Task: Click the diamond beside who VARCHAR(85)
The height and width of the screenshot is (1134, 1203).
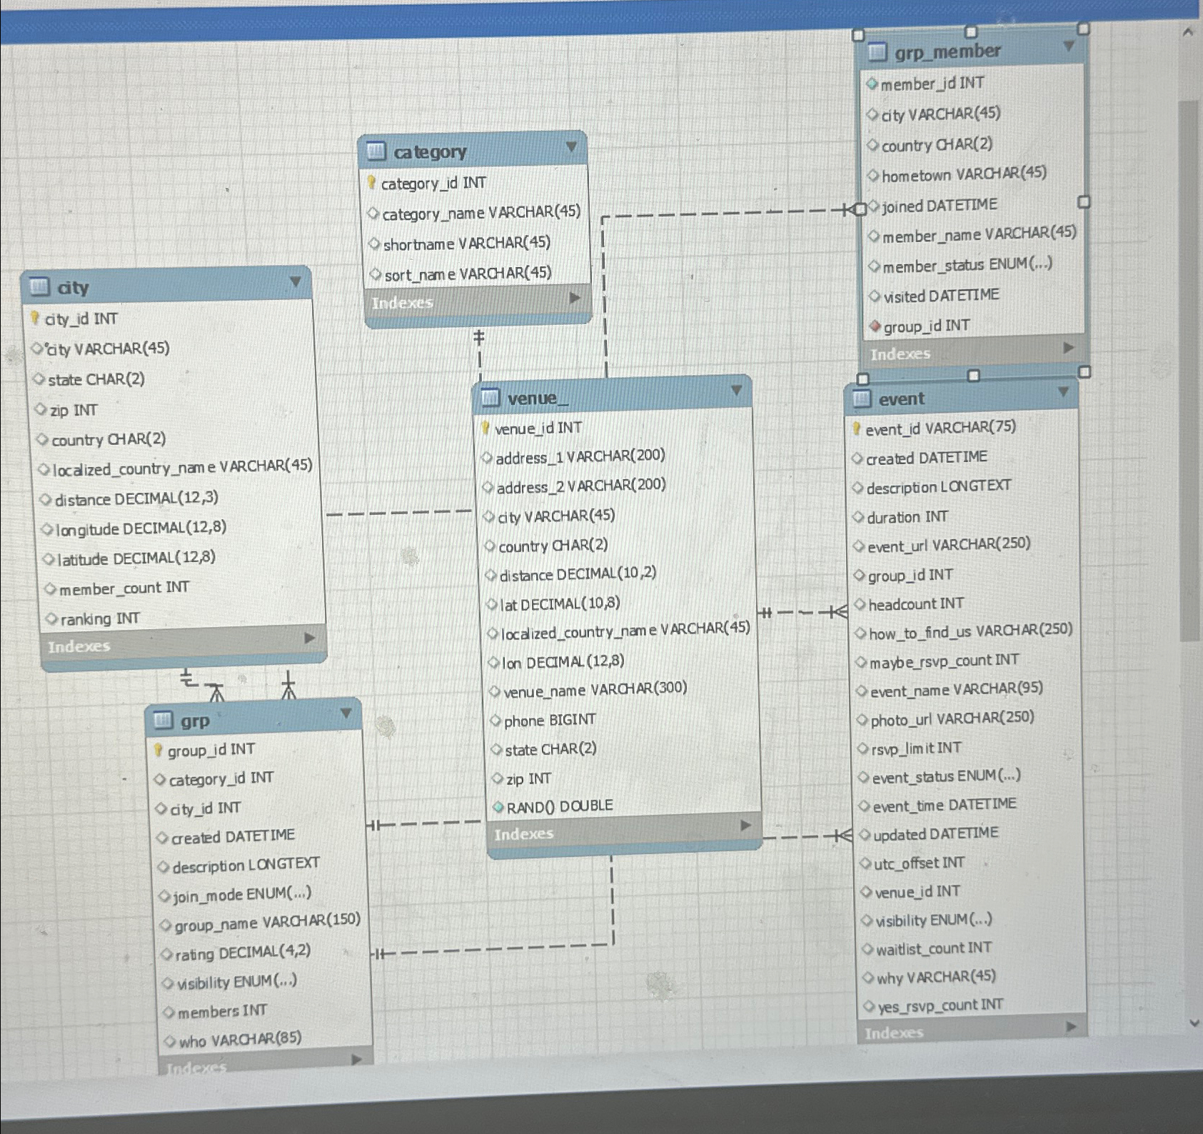Action: (x=170, y=1041)
